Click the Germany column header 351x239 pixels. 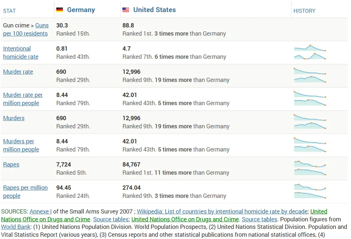[81, 10]
